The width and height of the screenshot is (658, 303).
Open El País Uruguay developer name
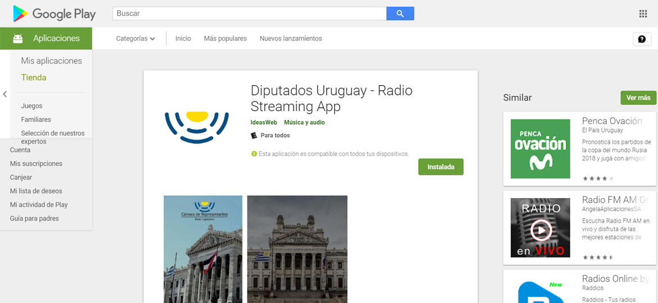pos(603,131)
